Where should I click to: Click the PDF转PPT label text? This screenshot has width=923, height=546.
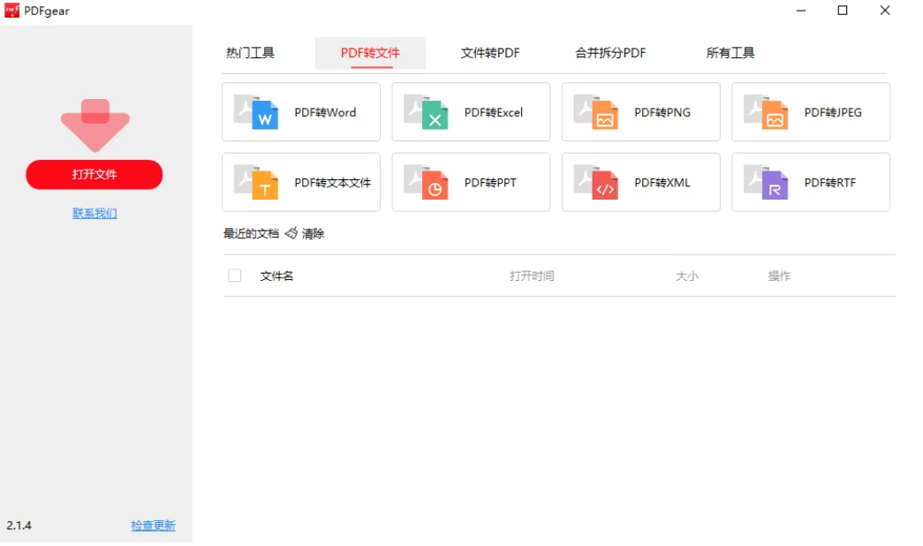(490, 183)
